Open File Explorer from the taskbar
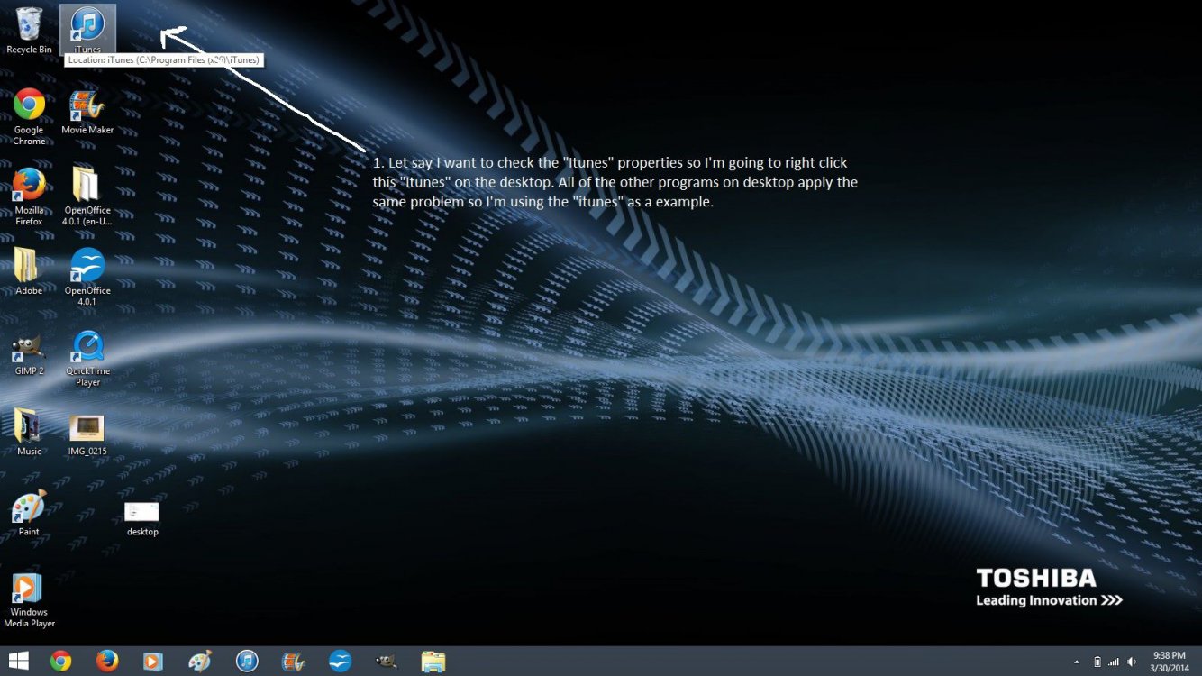Viewport: 1202px width, 676px height. pos(433,662)
